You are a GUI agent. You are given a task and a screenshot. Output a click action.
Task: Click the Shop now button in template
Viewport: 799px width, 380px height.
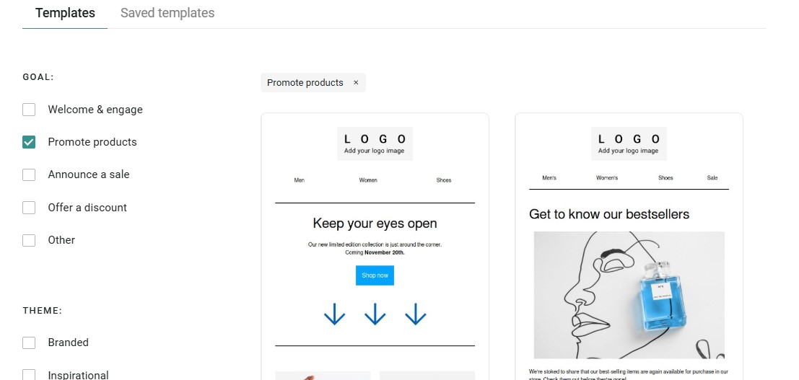(x=375, y=275)
